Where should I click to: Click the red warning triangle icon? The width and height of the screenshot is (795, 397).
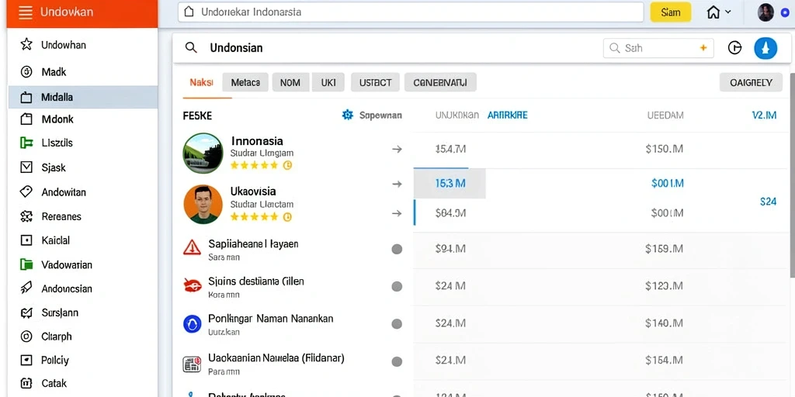tap(192, 247)
